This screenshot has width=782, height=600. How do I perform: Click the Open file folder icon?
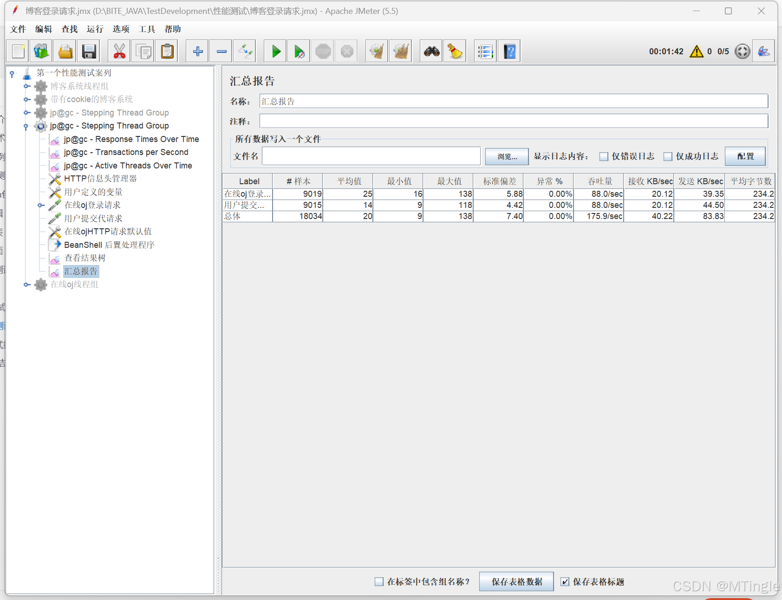point(65,51)
